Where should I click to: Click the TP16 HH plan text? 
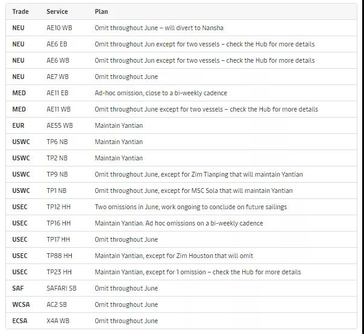point(179,223)
